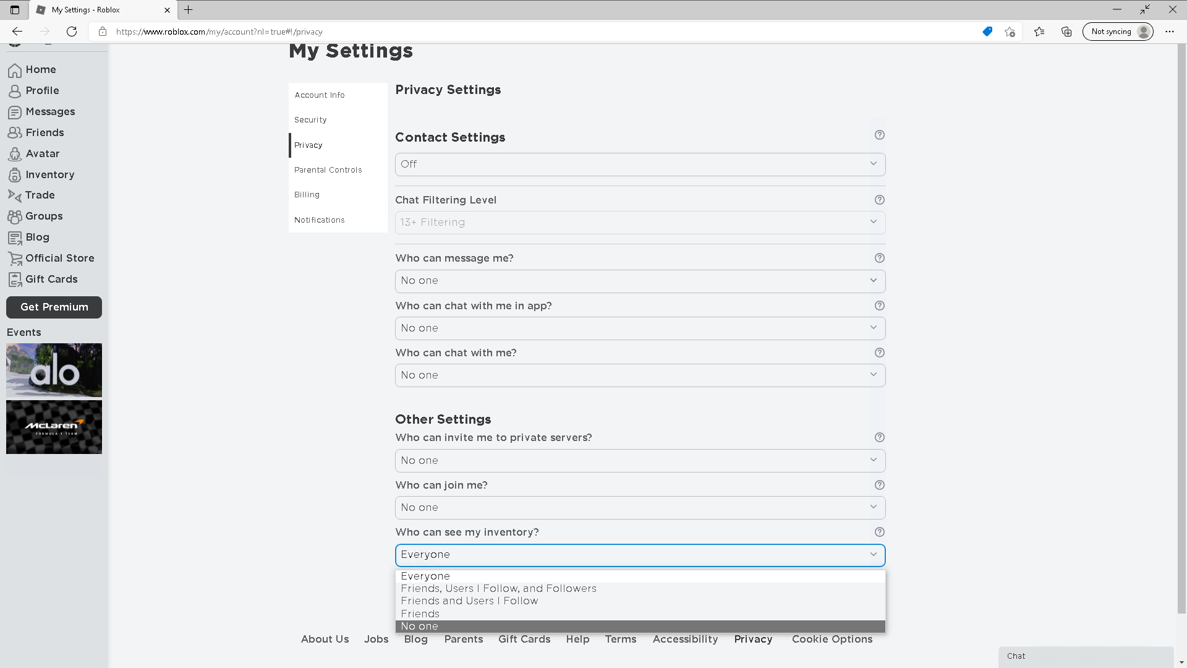Open the Parental Controls settings tab
The image size is (1187, 668).
coord(338,170)
